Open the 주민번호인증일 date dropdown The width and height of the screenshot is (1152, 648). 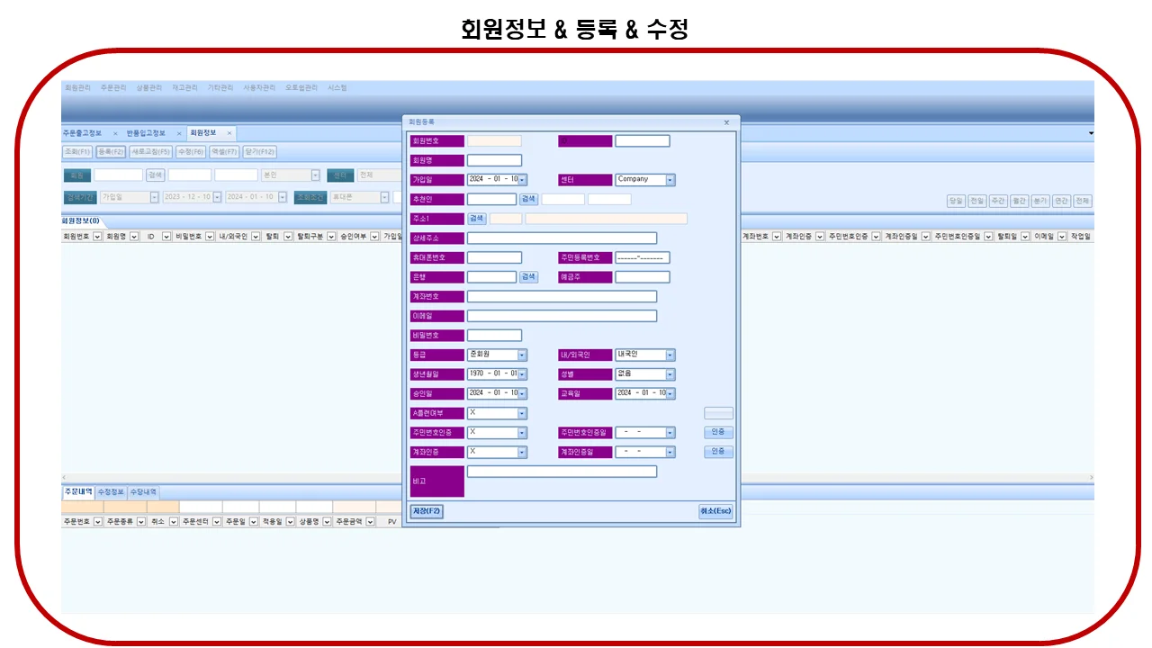[x=670, y=433]
